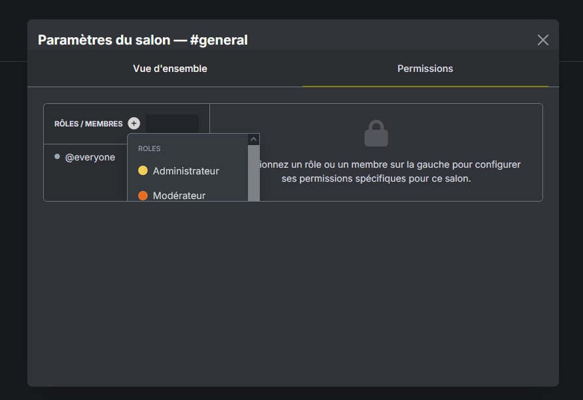Click the plus icon beside RÔLES / MEMBRES

pos(134,123)
